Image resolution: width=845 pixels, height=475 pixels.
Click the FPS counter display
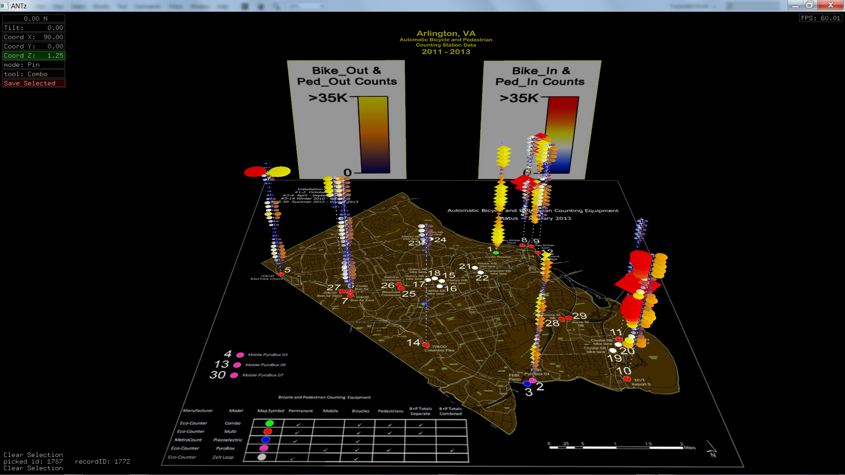click(820, 18)
